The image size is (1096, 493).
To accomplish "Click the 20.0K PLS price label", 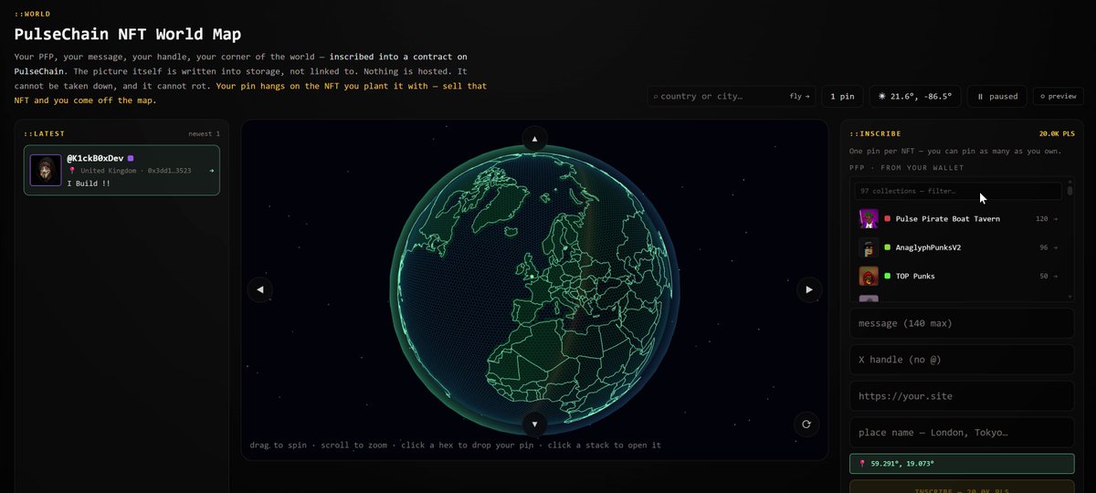I will coord(1057,133).
